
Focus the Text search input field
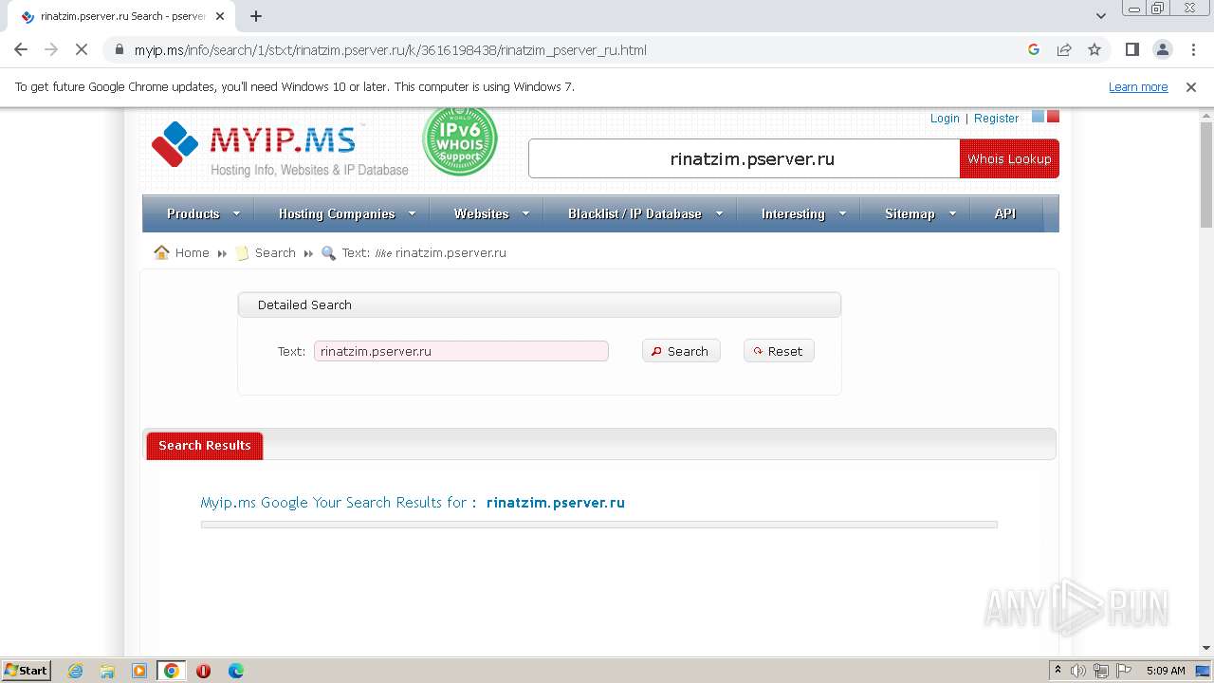[461, 351]
